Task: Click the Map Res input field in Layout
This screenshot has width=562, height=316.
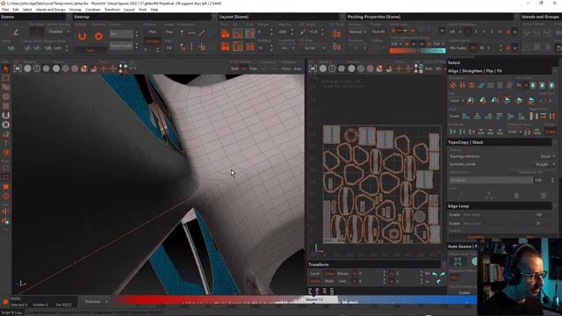Action: tap(284, 32)
